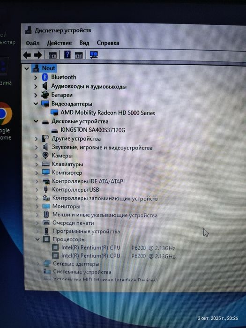Collapse the root Nout tree node
Viewport: 246px width, 328px height.
[27, 68]
